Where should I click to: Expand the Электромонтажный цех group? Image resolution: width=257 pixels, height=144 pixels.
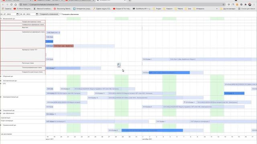1,97
